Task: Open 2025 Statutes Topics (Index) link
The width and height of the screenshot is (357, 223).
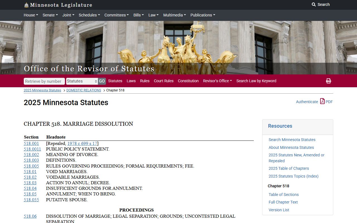Action: click(x=293, y=176)
